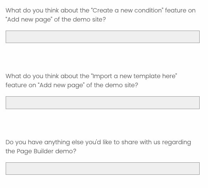Screen dimensions: 208x188
Task: Click the words "you'd like to"
Action: point(102,142)
